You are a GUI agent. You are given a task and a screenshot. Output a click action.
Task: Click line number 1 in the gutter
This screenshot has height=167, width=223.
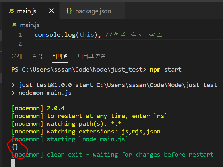pyautogui.click(x=20, y=35)
